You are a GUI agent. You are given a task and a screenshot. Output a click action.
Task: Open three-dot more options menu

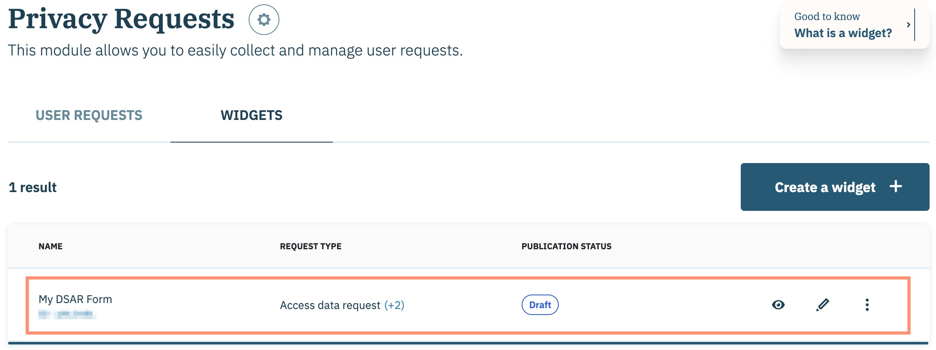coord(867,305)
